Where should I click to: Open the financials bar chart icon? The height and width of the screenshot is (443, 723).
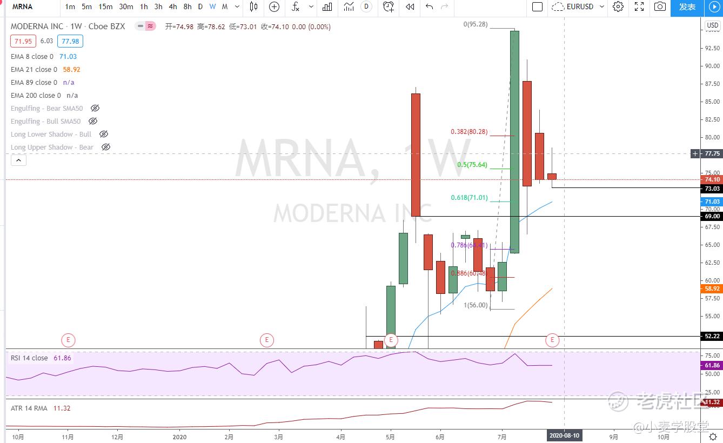tap(327, 7)
